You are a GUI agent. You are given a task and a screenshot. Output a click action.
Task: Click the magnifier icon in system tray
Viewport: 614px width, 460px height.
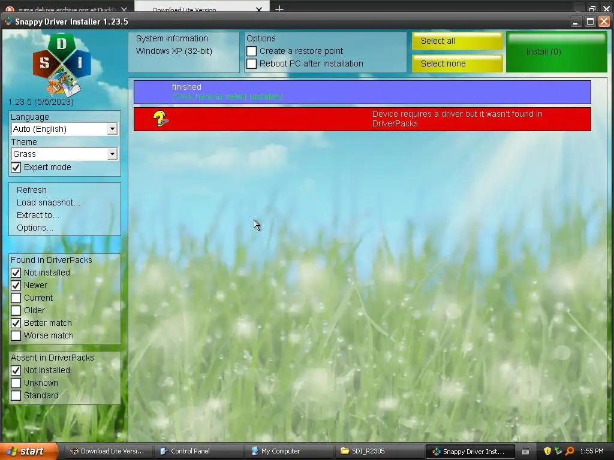click(570, 451)
